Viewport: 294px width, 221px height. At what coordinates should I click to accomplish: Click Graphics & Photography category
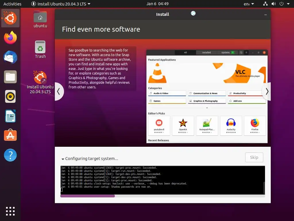click(207, 101)
